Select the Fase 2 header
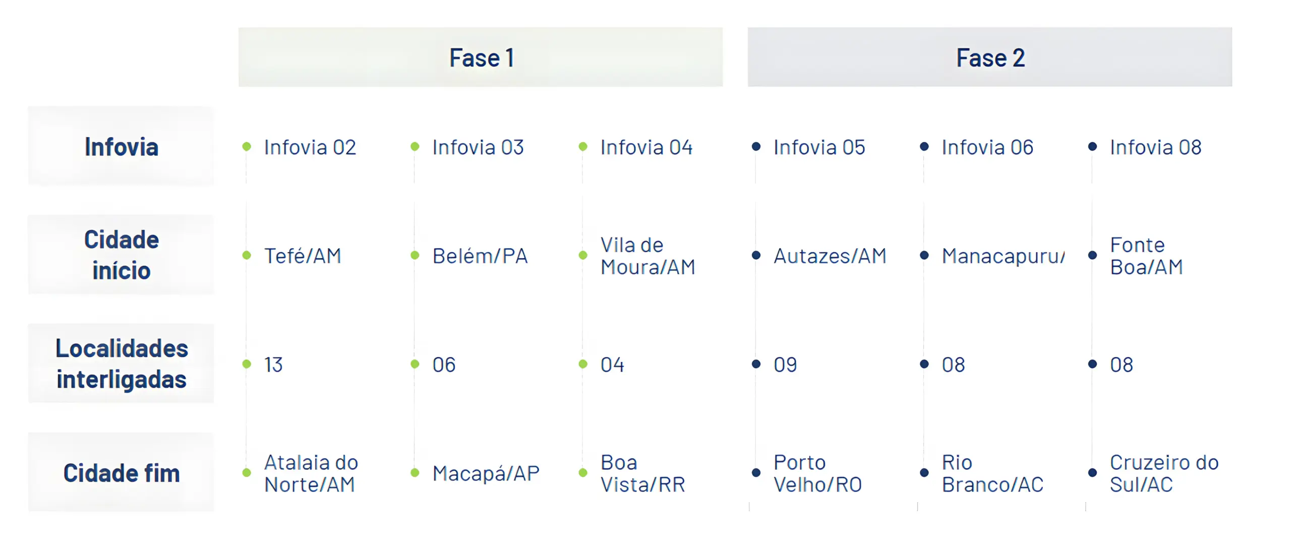This screenshot has width=1291, height=550. pos(989,57)
